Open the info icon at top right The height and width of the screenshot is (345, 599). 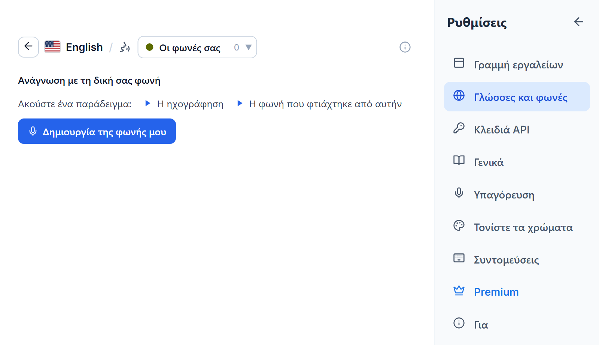coord(405,47)
